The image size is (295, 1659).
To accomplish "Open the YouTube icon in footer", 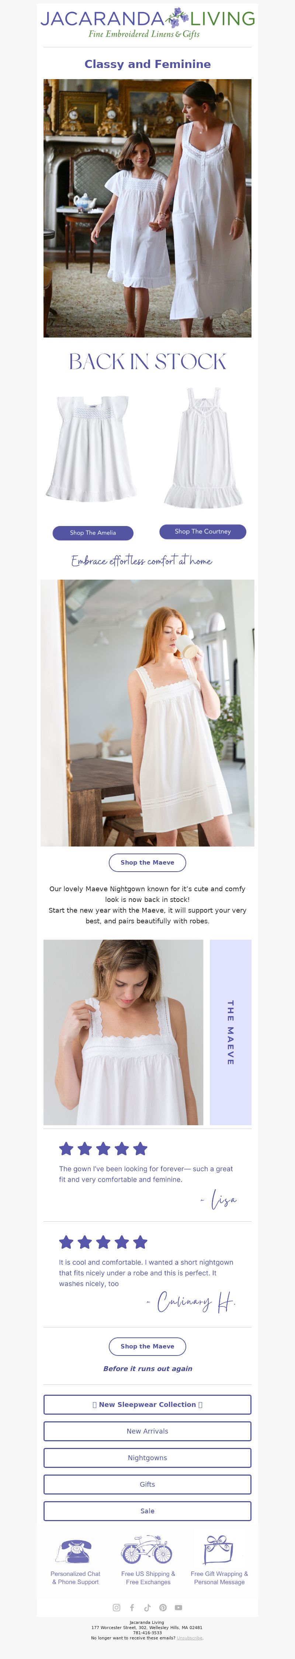I will (x=178, y=1607).
